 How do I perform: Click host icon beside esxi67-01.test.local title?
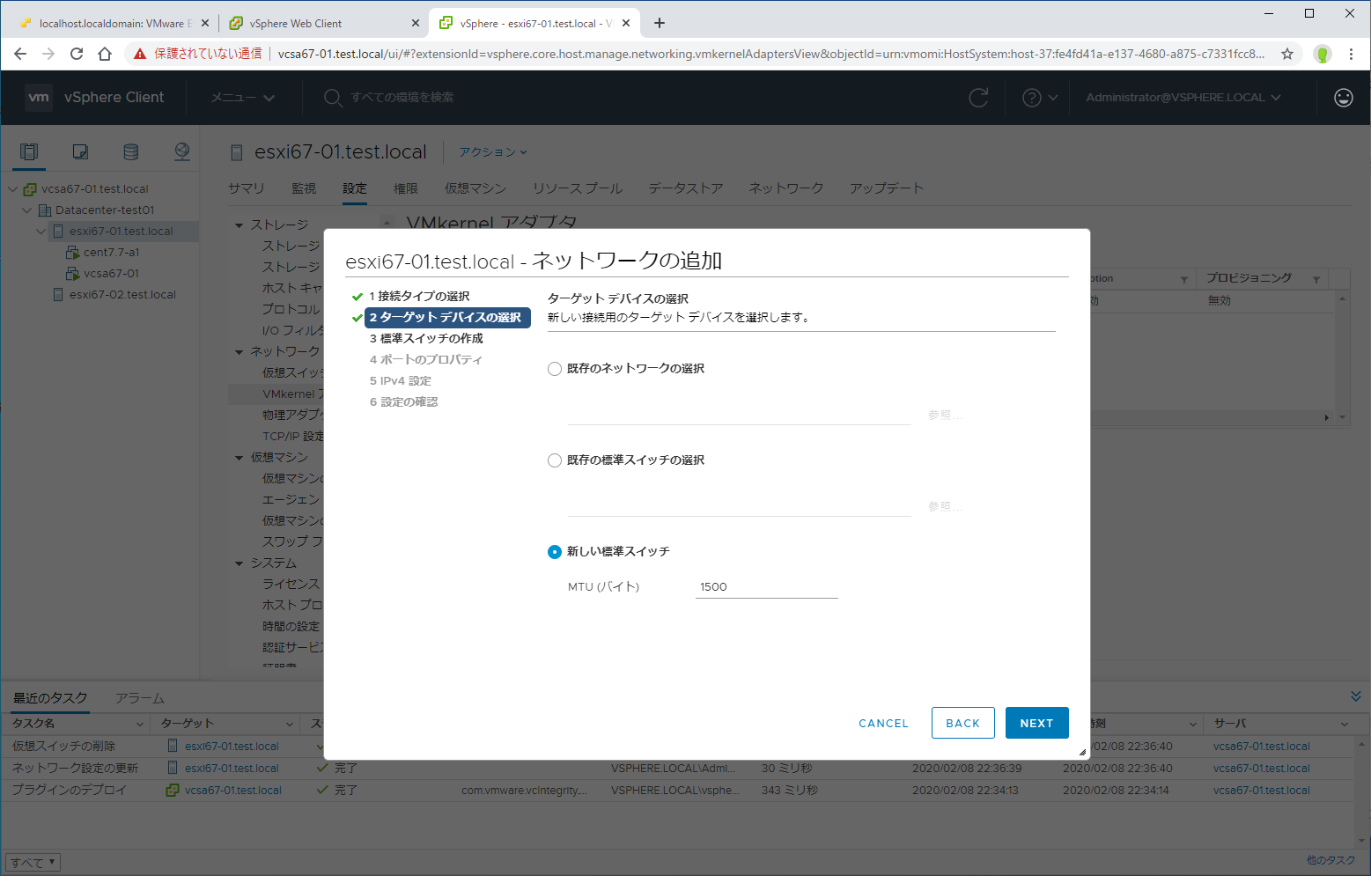tap(236, 152)
